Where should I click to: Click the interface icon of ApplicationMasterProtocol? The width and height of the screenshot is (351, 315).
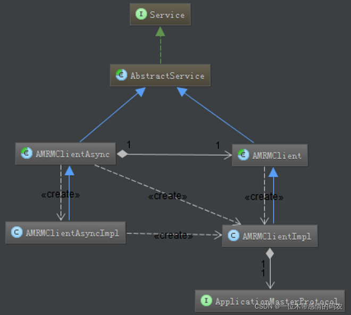[x=206, y=301]
